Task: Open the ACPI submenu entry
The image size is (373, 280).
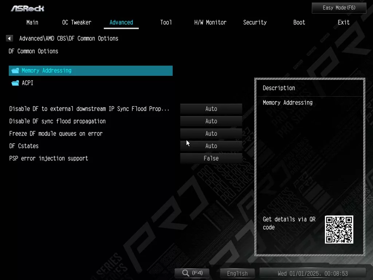Action: point(28,83)
